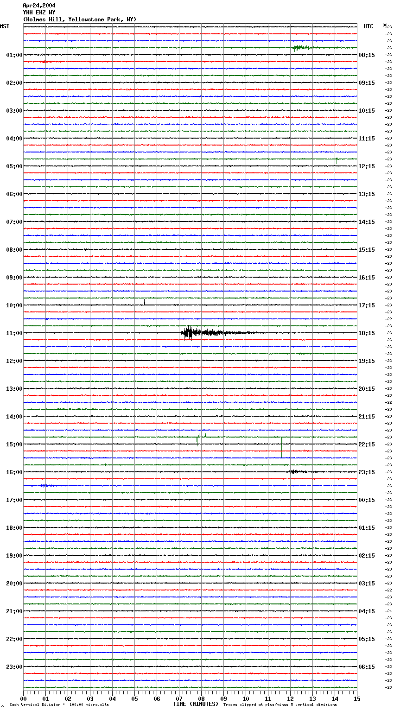
Task: Click the 16:15 UTC time label
Action: [x=367, y=278]
